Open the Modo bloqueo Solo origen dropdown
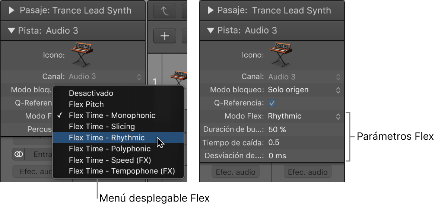 click(x=304, y=90)
